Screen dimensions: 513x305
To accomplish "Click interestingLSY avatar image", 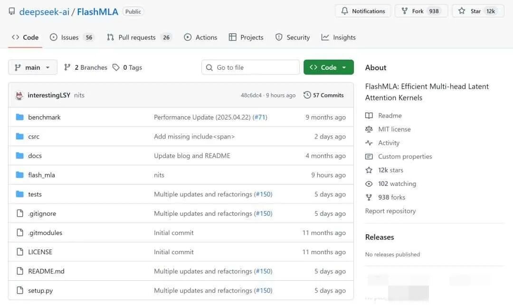I will [x=19, y=95].
